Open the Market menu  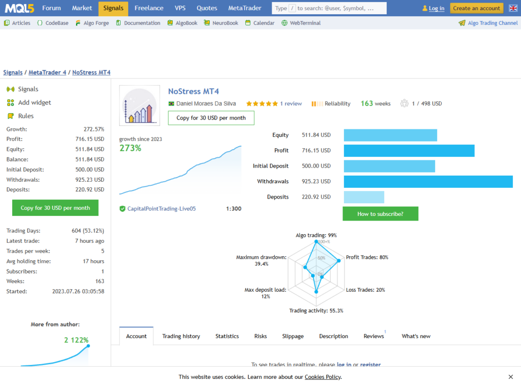pyautogui.click(x=82, y=8)
